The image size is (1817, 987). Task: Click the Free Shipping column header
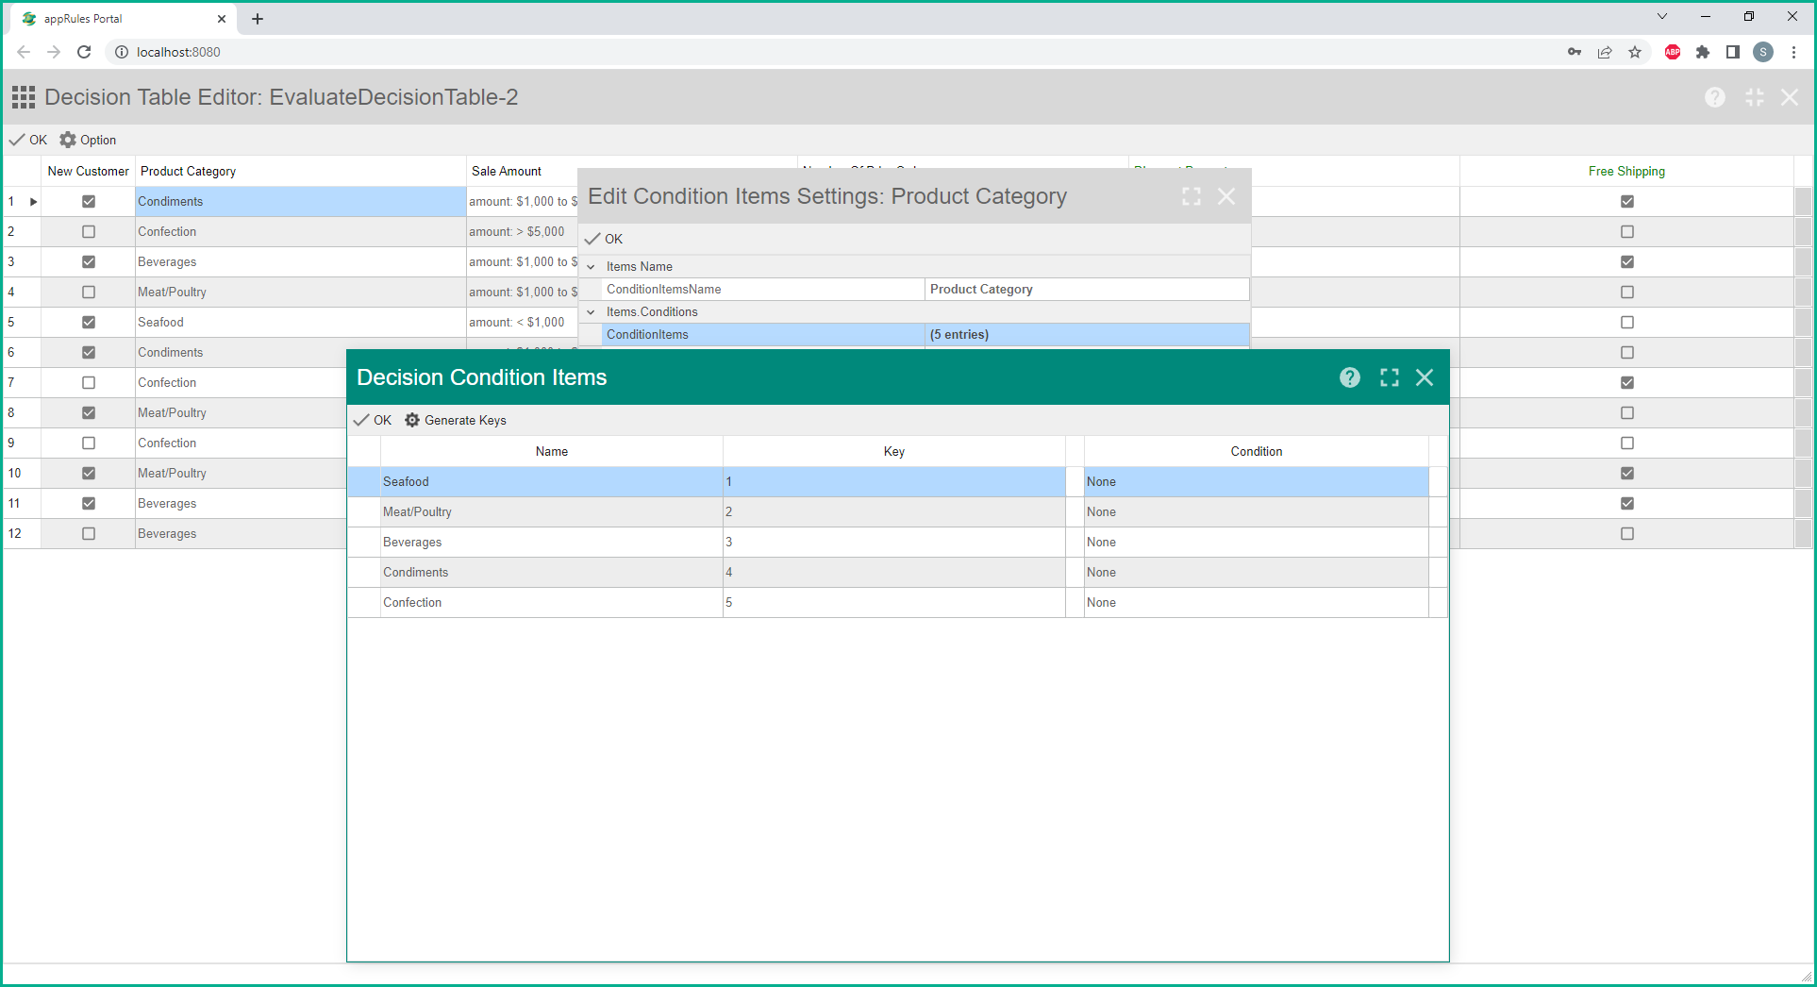(1626, 171)
